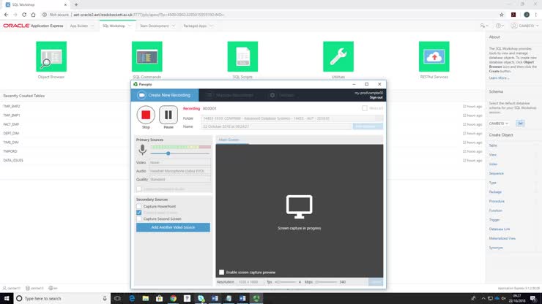Select the Main Screen tab
This screenshot has height=304, width=542.
click(x=229, y=140)
